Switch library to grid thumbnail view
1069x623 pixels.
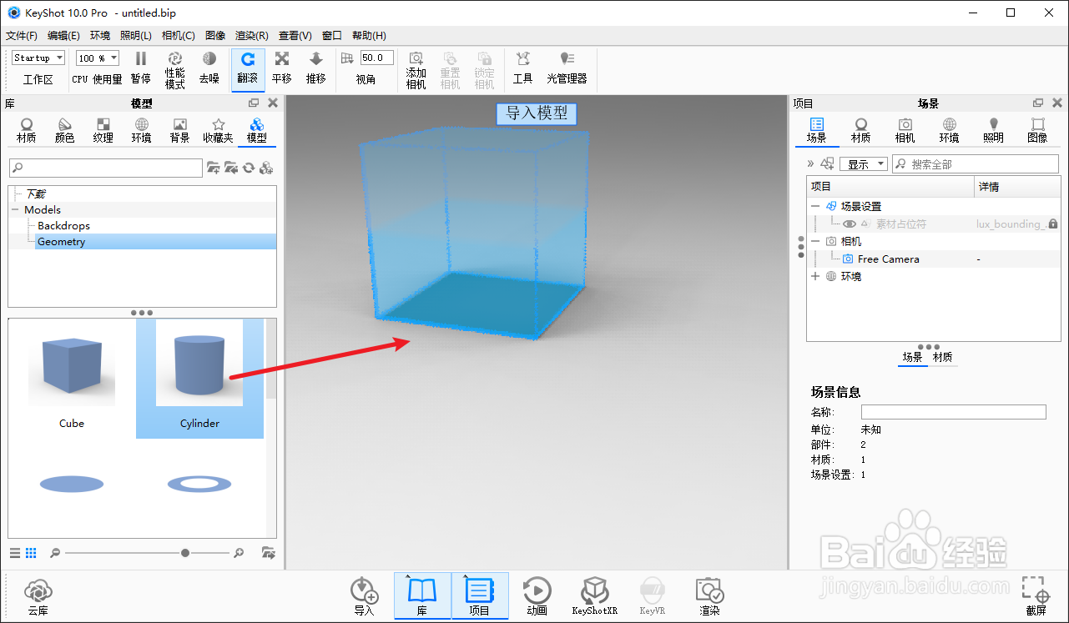click(31, 552)
